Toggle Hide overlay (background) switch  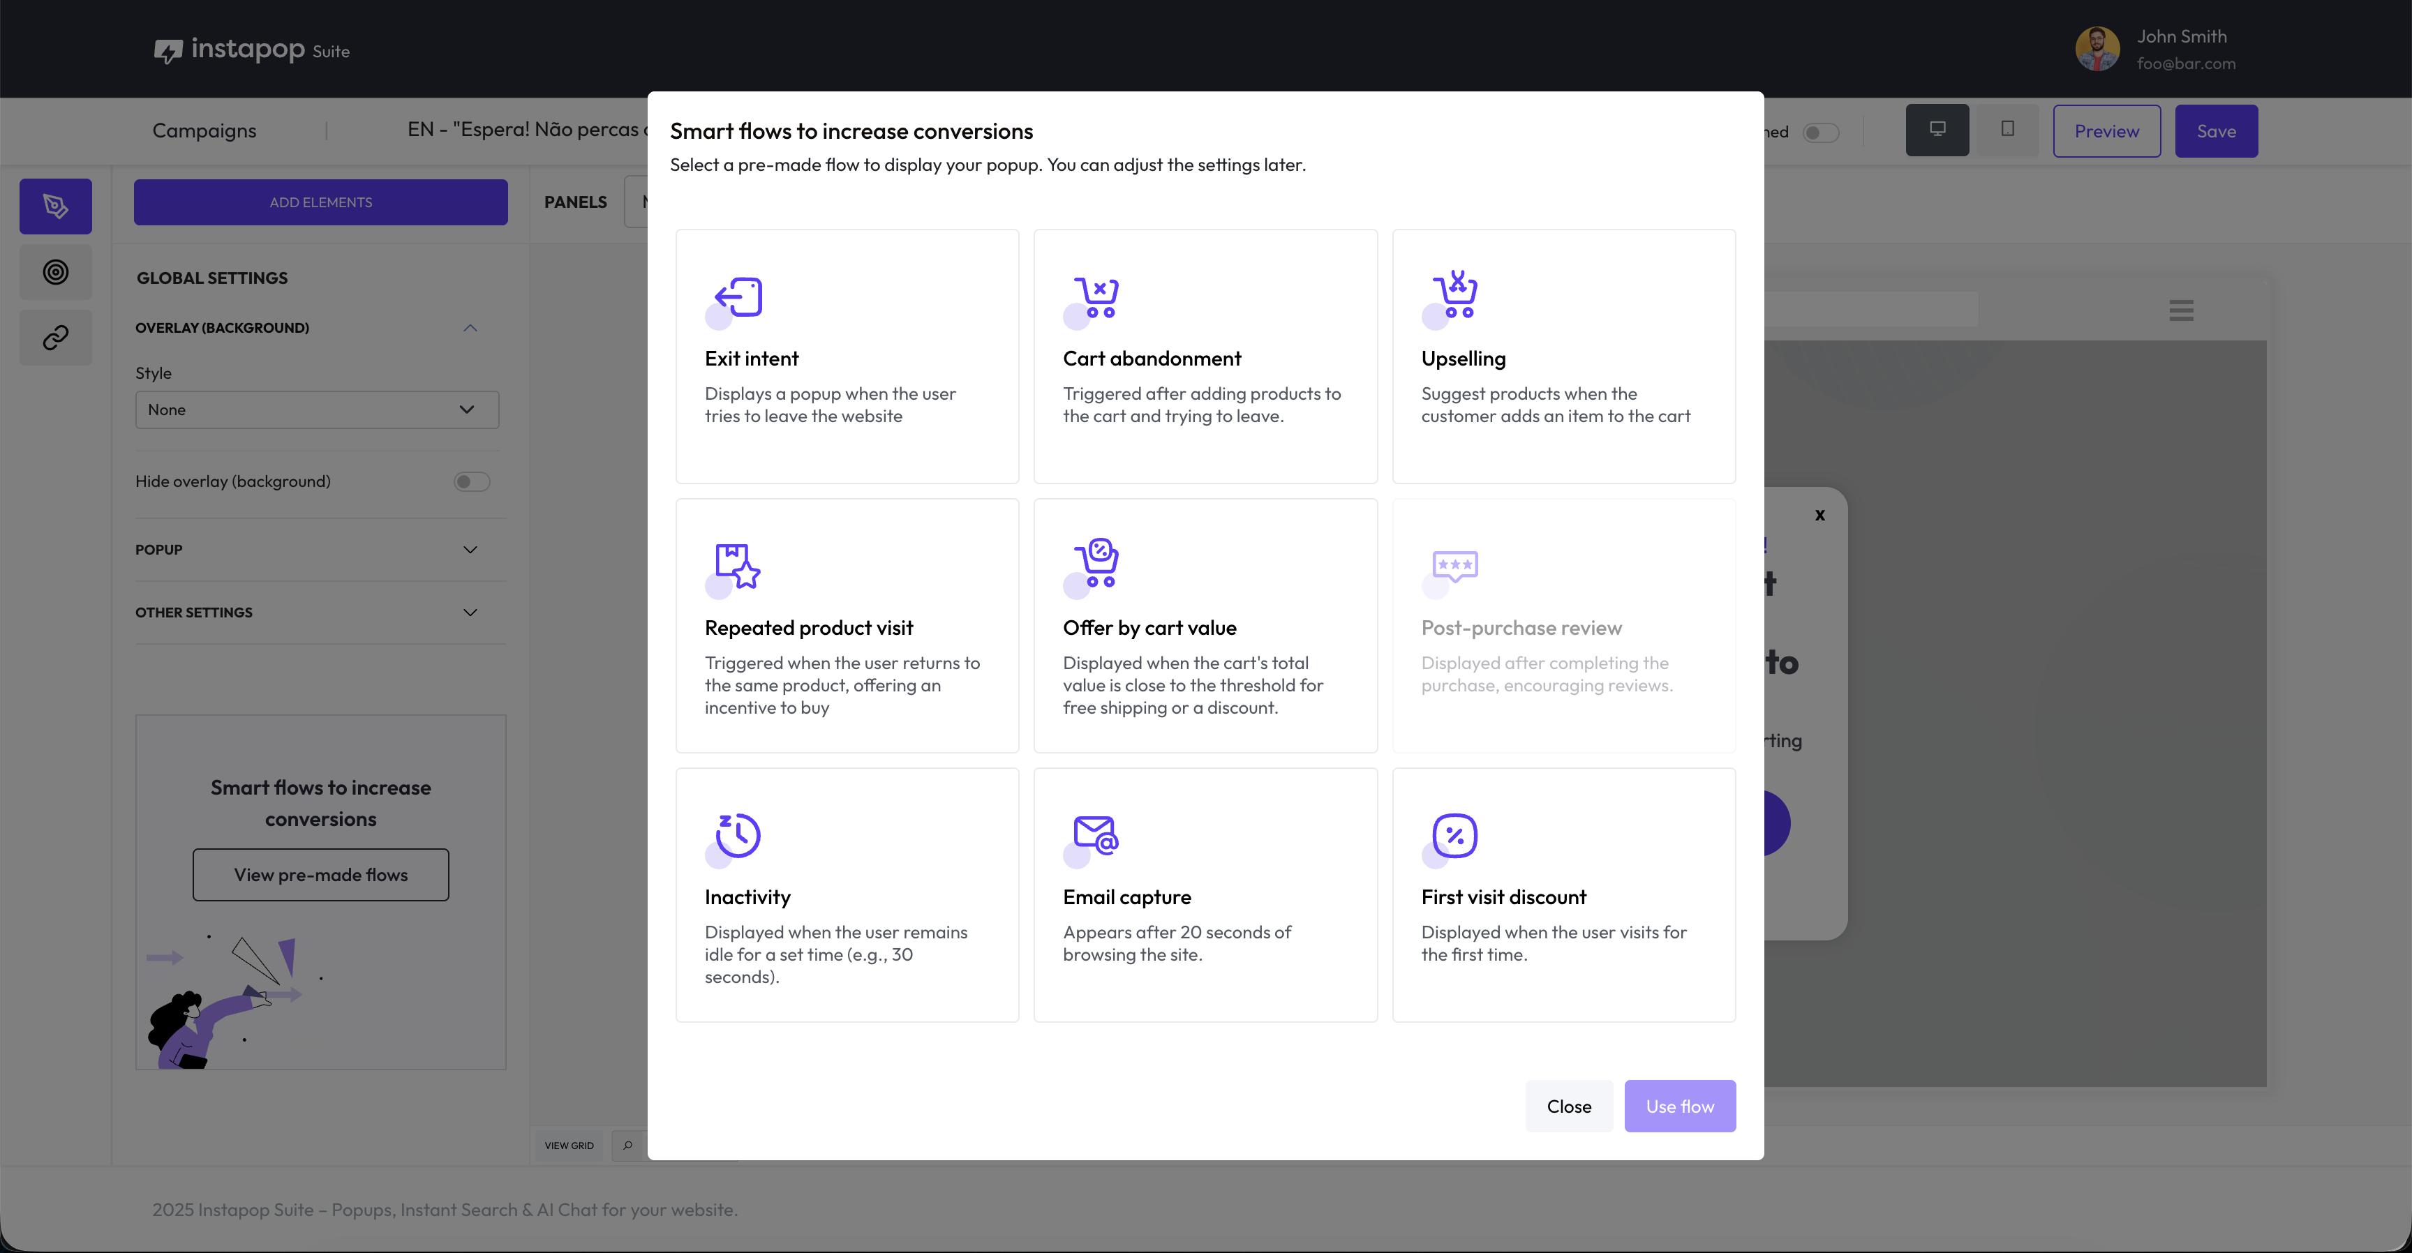(x=471, y=482)
